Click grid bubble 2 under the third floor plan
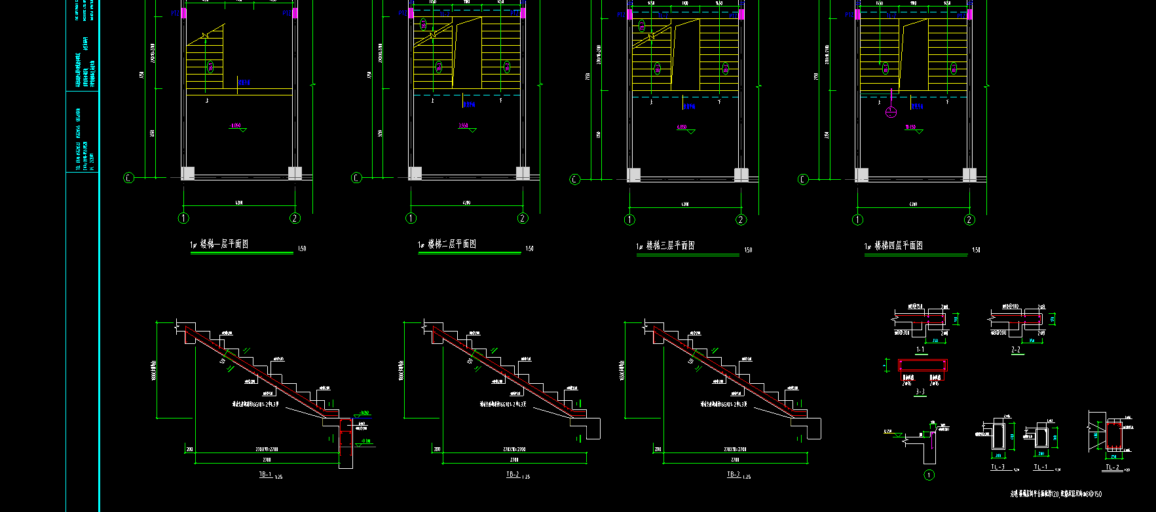Viewport: 1156px width, 512px height. click(x=741, y=220)
